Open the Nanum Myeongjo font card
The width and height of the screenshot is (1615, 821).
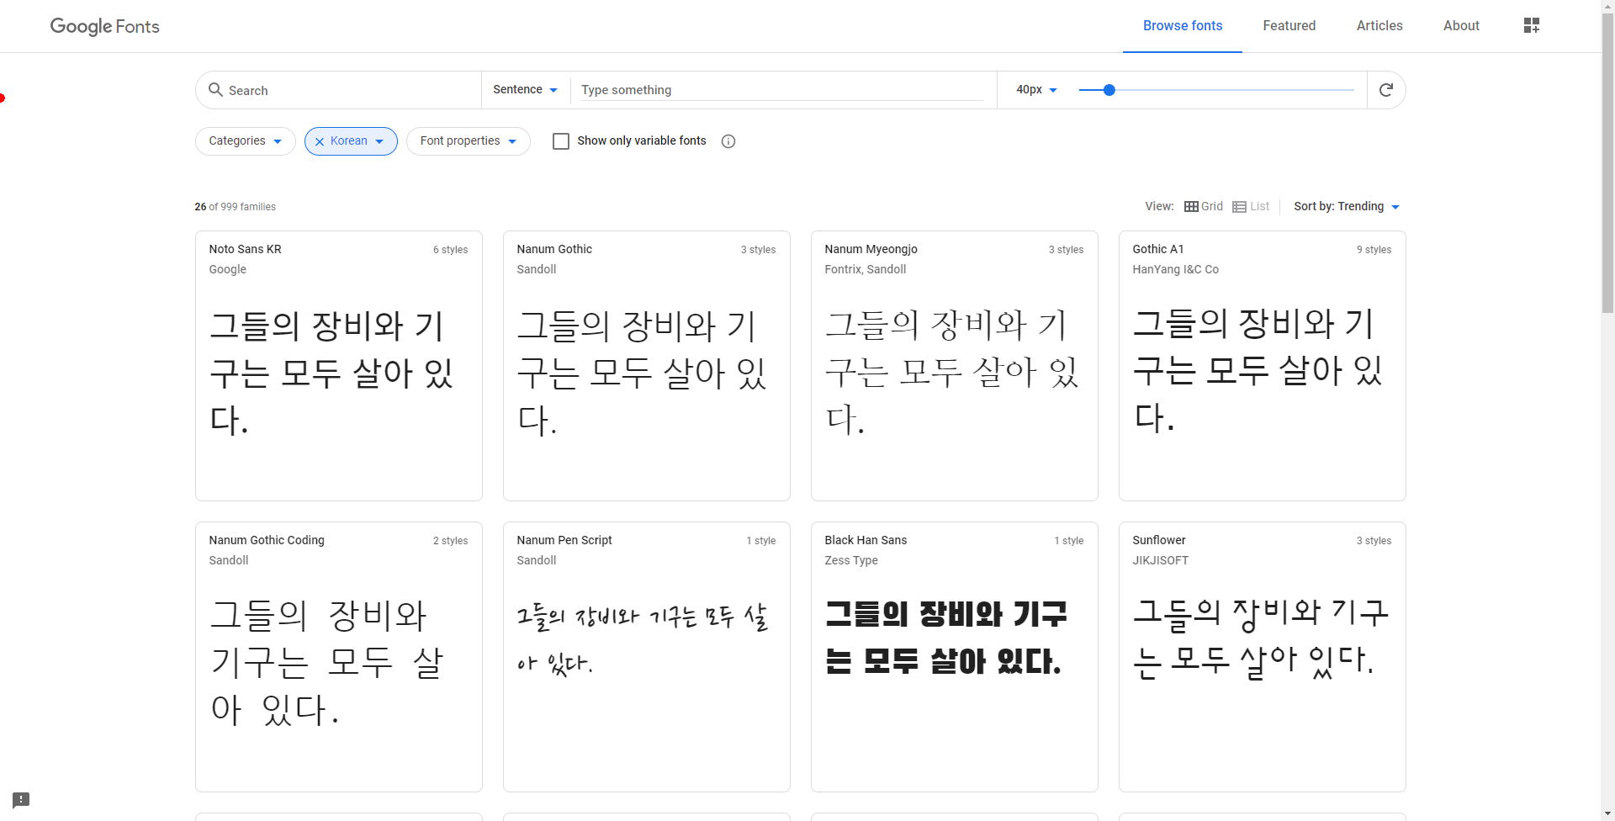click(x=955, y=366)
